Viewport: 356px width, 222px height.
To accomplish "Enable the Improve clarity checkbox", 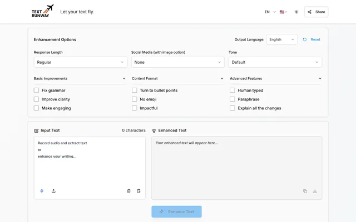I will pyautogui.click(x=36, y=99).
